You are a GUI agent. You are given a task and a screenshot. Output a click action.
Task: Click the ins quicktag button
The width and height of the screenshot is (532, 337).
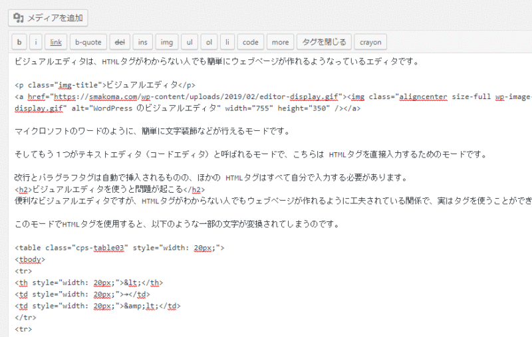(x=142, y=42)
